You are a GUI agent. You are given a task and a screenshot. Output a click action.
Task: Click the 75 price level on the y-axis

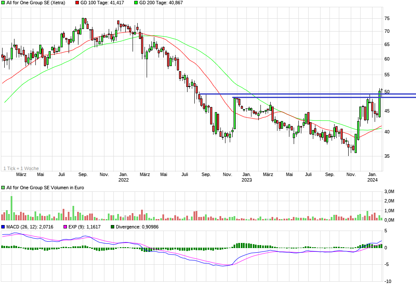(387, 18)
